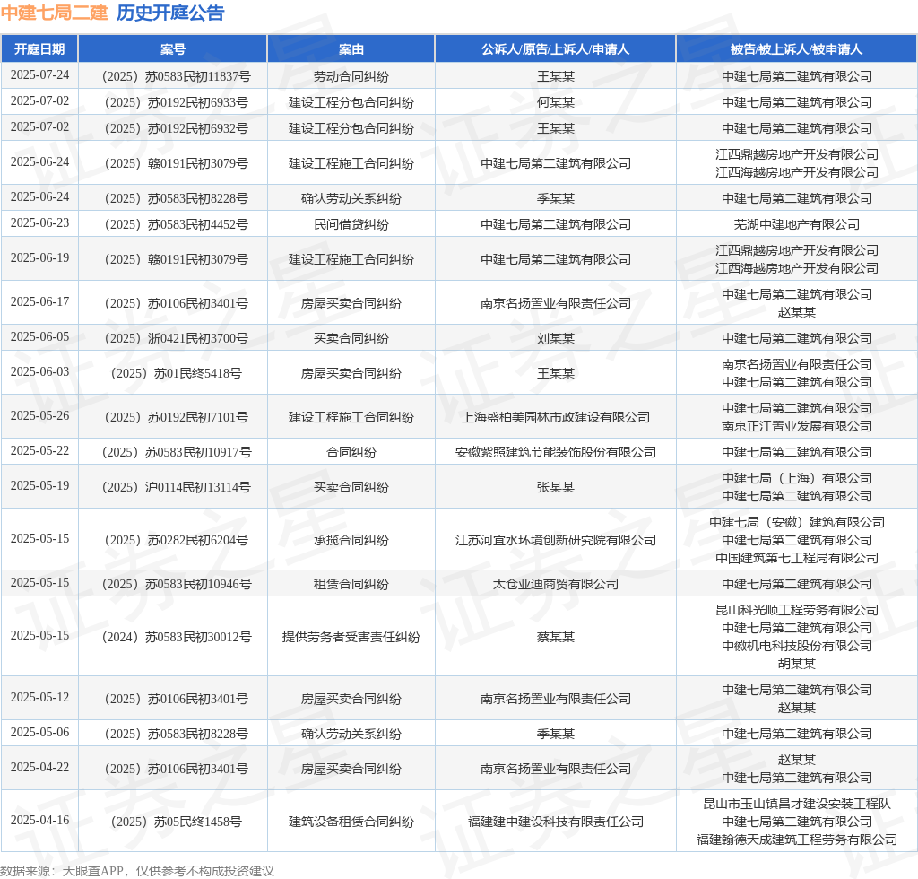Click the 建筑设备租赁合同纠纷 cell

point(351,822)
